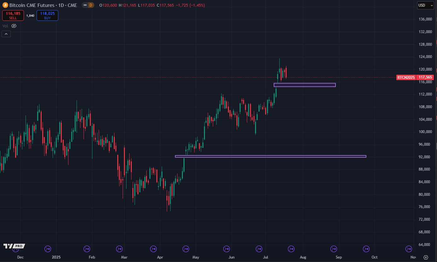Click contract rollover marker near Sep

pyautogui.click(x=333, y=249)
